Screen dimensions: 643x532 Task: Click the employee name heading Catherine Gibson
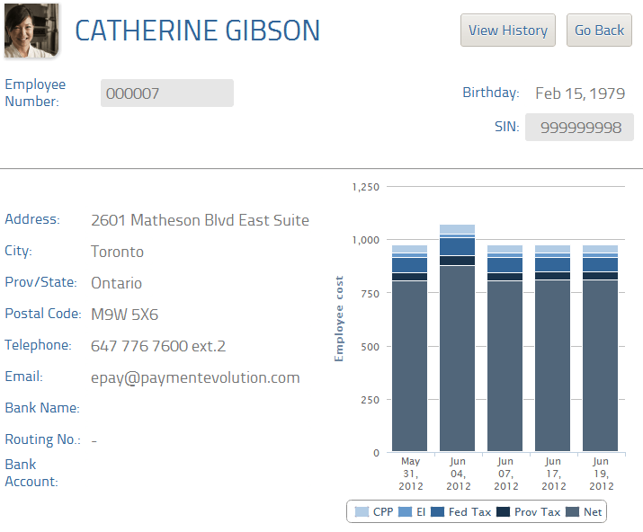pos(197,31)
